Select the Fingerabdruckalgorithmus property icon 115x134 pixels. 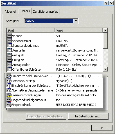click(x=9, y=100)
